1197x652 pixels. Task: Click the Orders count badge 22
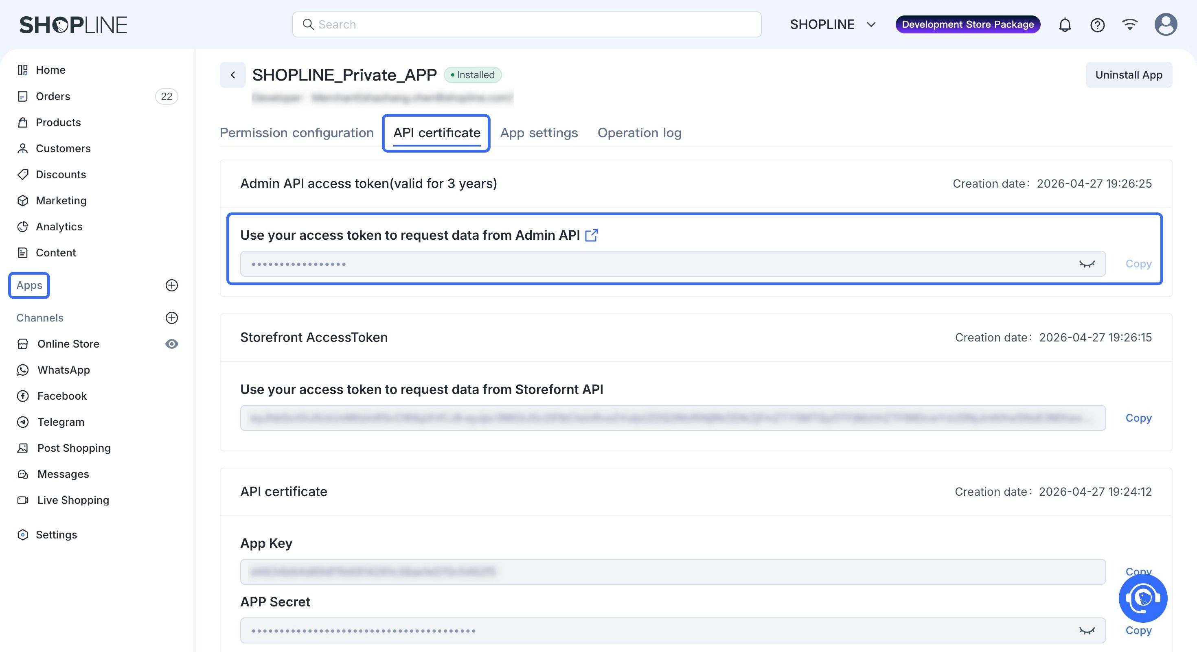167,96
